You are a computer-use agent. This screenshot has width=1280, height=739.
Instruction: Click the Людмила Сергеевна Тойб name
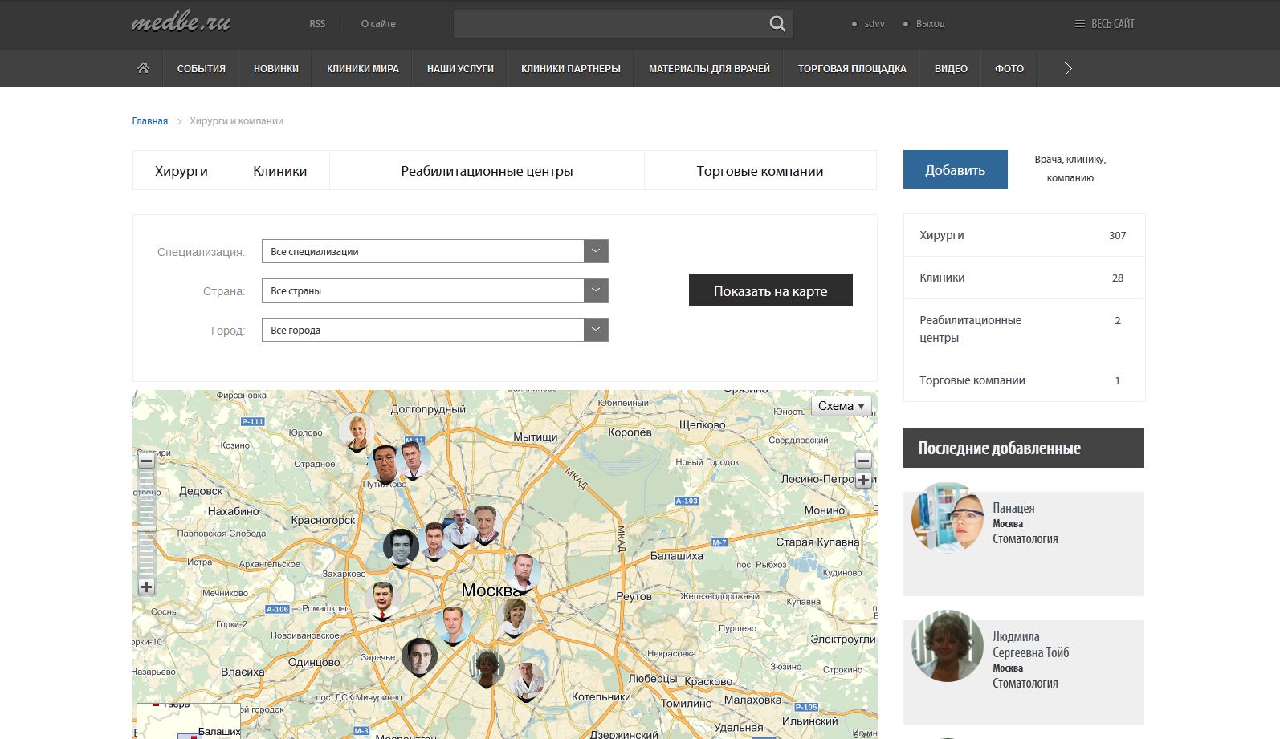point(1031,644)
